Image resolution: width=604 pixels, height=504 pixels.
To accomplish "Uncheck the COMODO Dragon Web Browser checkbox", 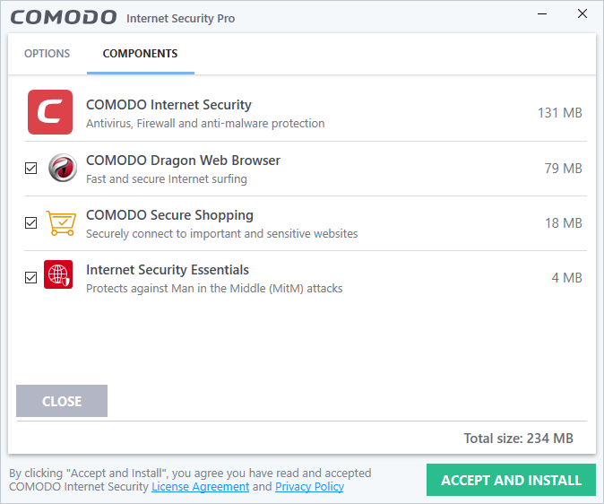I will tap(30, 168).
